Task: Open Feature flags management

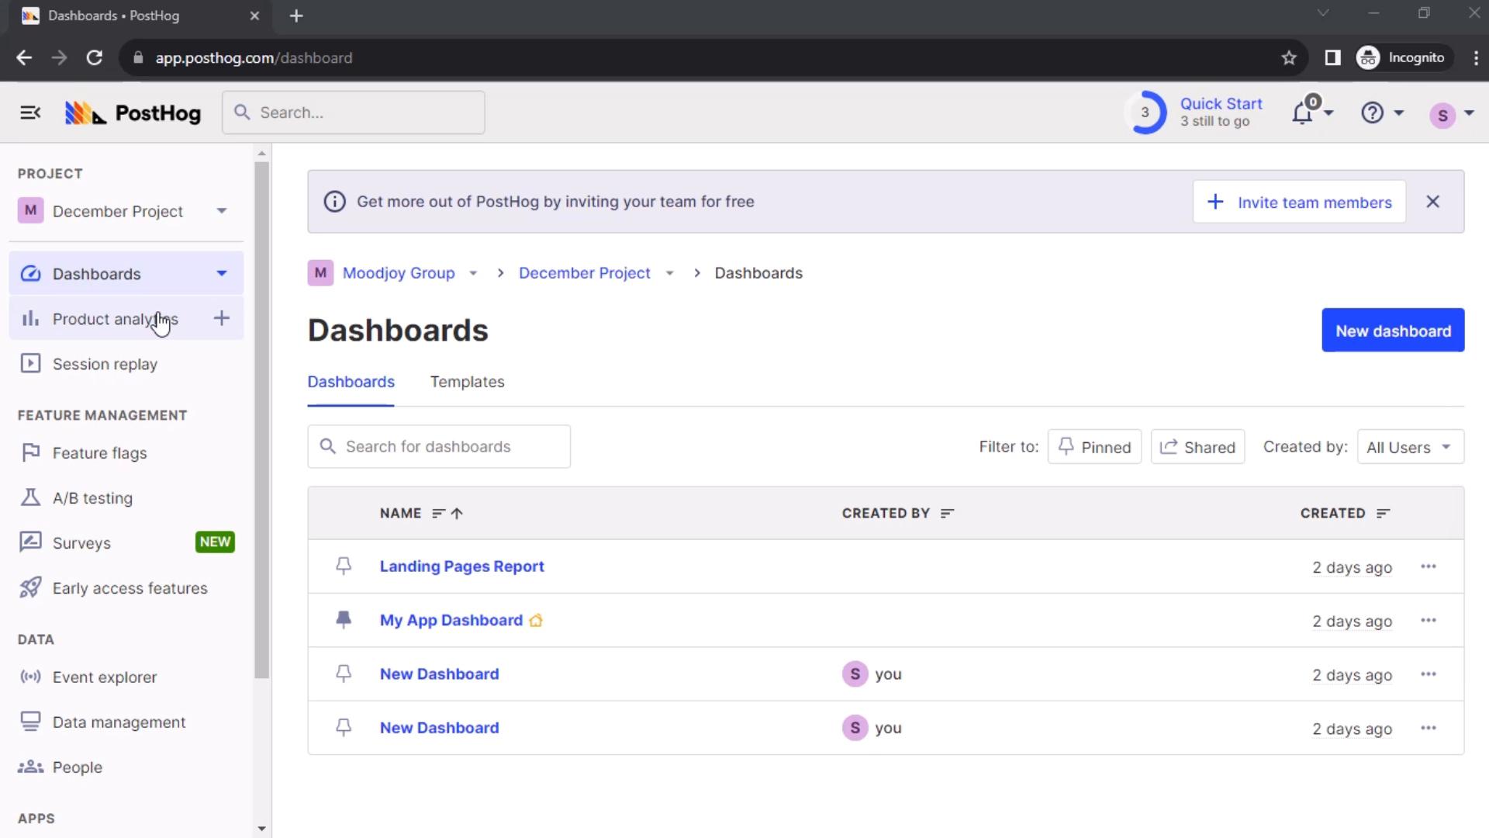Action: tap(100, 452)
